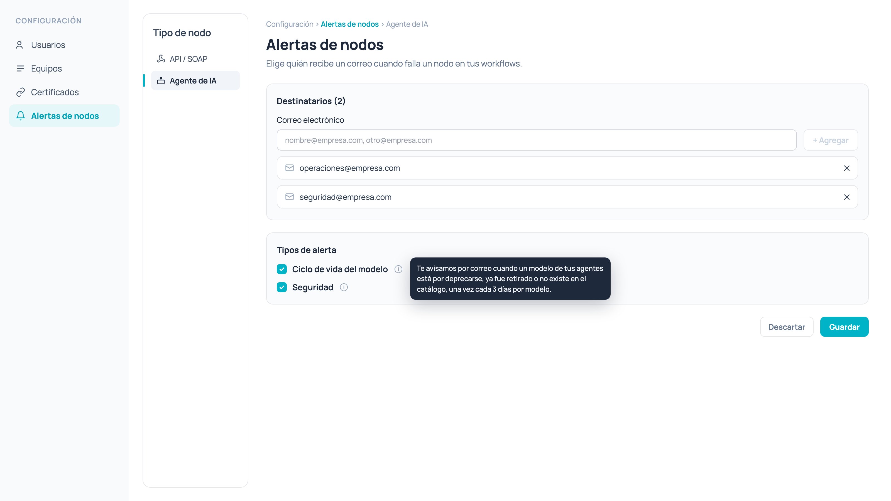Open Usuarios in the settings sidebar

64,45
